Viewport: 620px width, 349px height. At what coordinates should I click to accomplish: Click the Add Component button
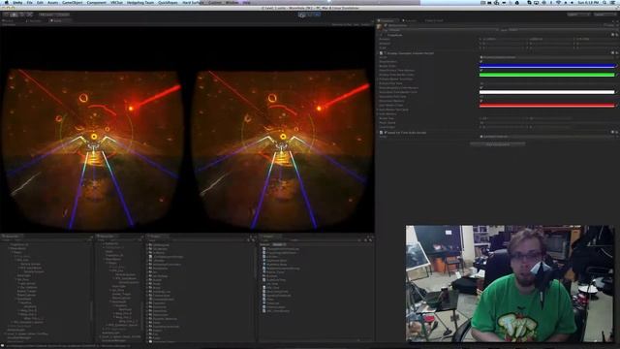click(497, 144)
